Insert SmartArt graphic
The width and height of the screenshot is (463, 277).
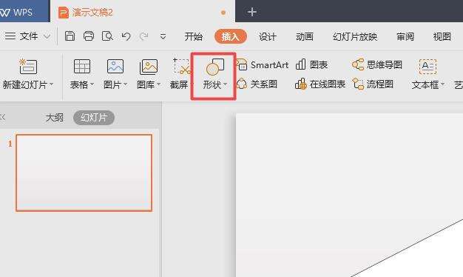[x=263, y=64]
